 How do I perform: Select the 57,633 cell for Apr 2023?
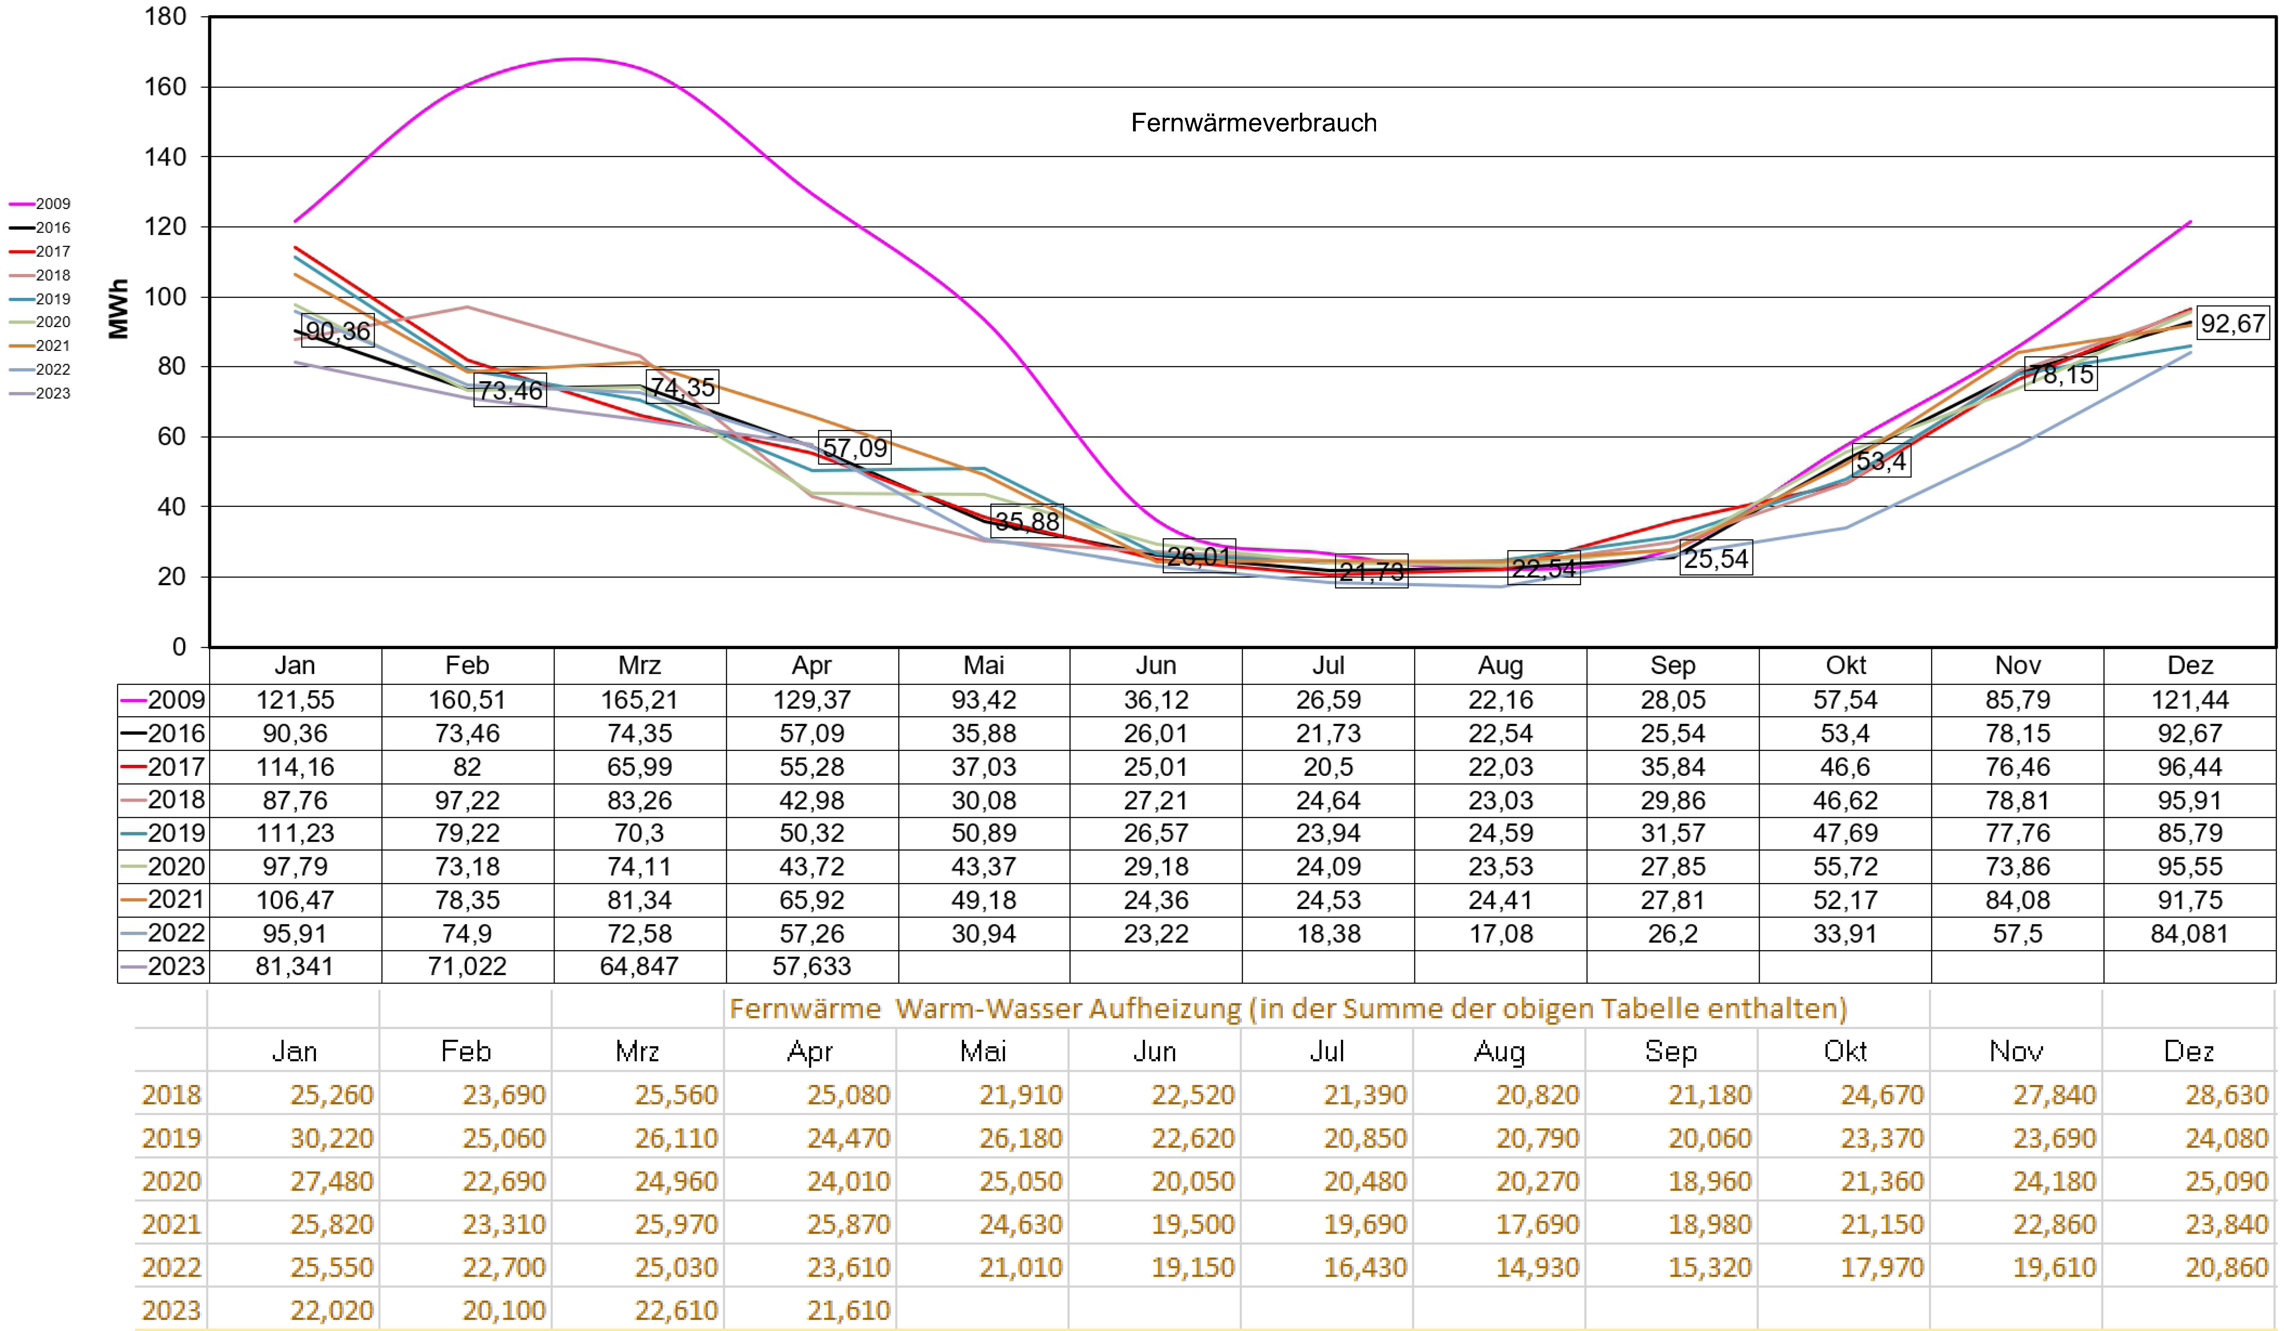click(812, 967)
